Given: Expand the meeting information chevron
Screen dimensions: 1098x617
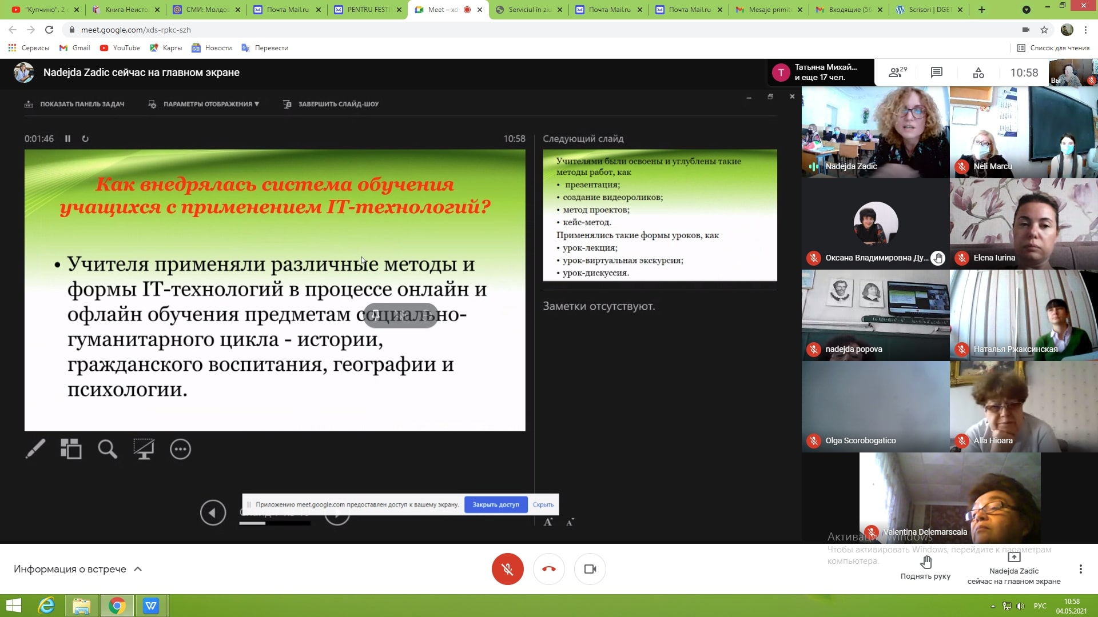Looking at the screenshot, I should [138, 569].
